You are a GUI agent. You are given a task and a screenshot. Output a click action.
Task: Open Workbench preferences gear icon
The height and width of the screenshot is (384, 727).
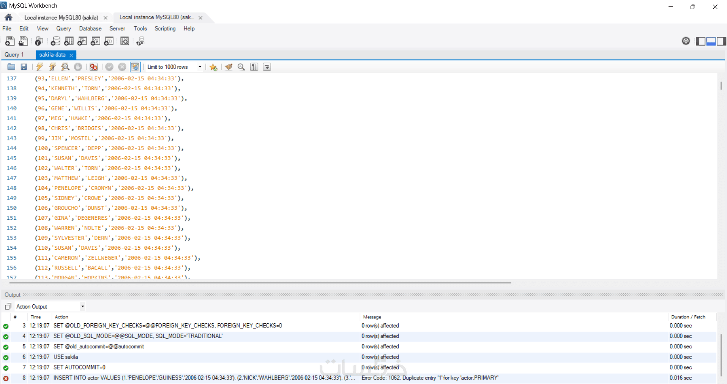686,41
